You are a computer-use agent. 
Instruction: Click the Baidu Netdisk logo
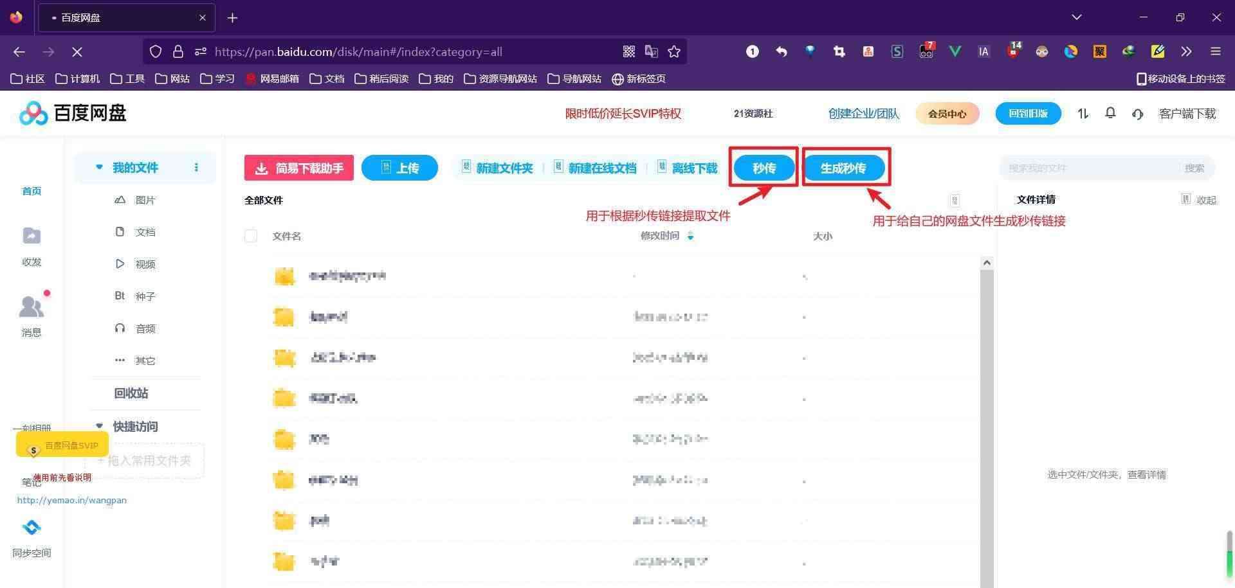(x=73, y=113)
